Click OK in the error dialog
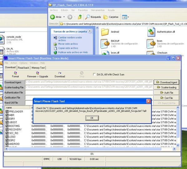This screenshot has width=187, height=169. [92, 118]
